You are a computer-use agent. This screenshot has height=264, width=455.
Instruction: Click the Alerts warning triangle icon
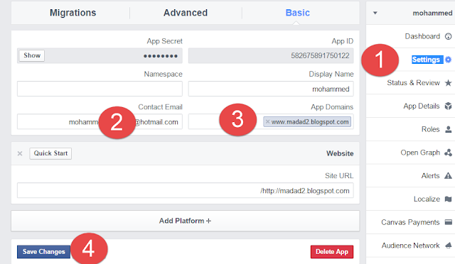(x=449, y=175)
